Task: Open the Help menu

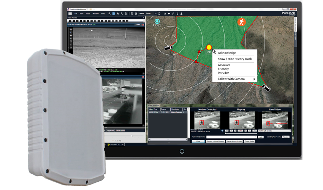Action: [103, 14]
